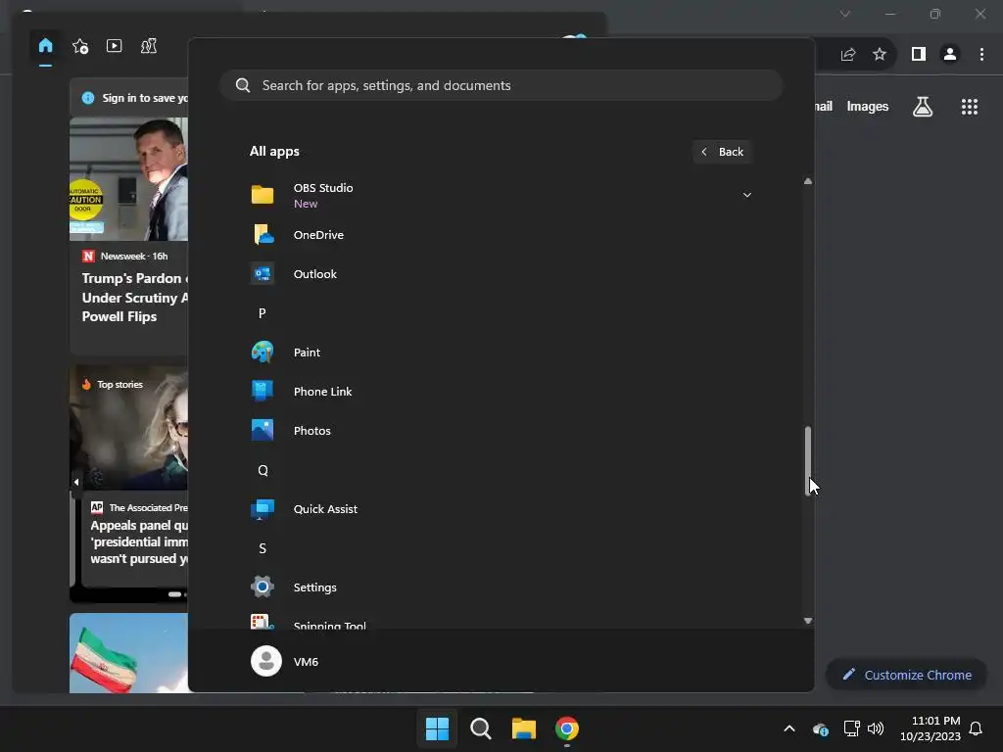Open the tab search chevron in Chrome
Viewport: 1003px width, 752px height.
tap(845, 14)
